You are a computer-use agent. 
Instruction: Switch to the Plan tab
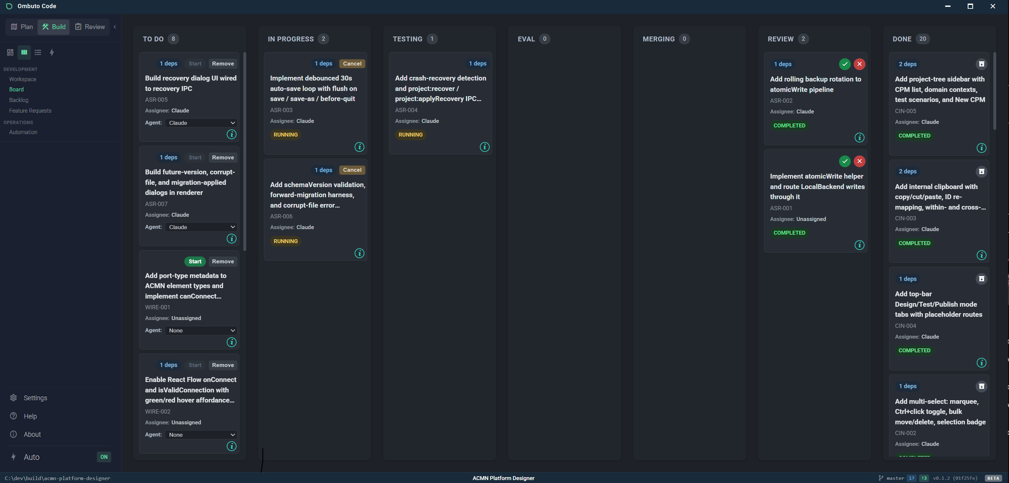[22, 27]
